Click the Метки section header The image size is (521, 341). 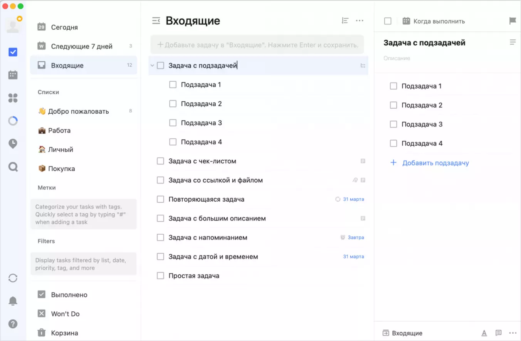coord(47,188)
